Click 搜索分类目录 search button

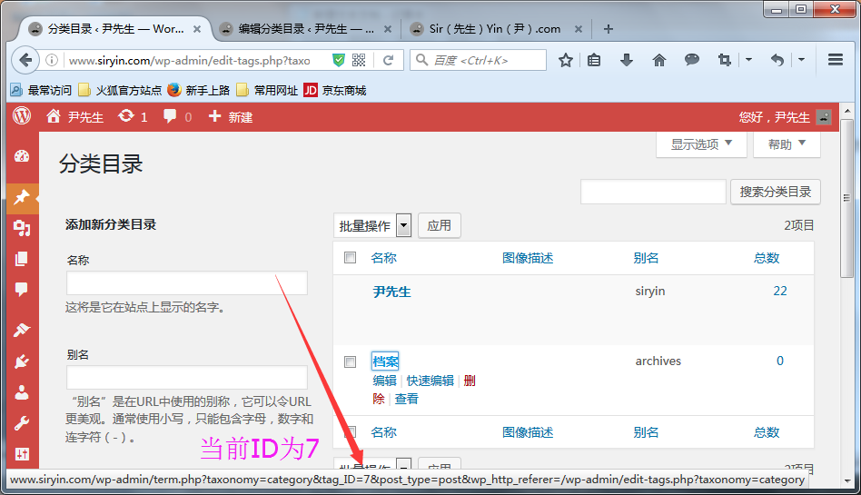click(x=776, y=192)
